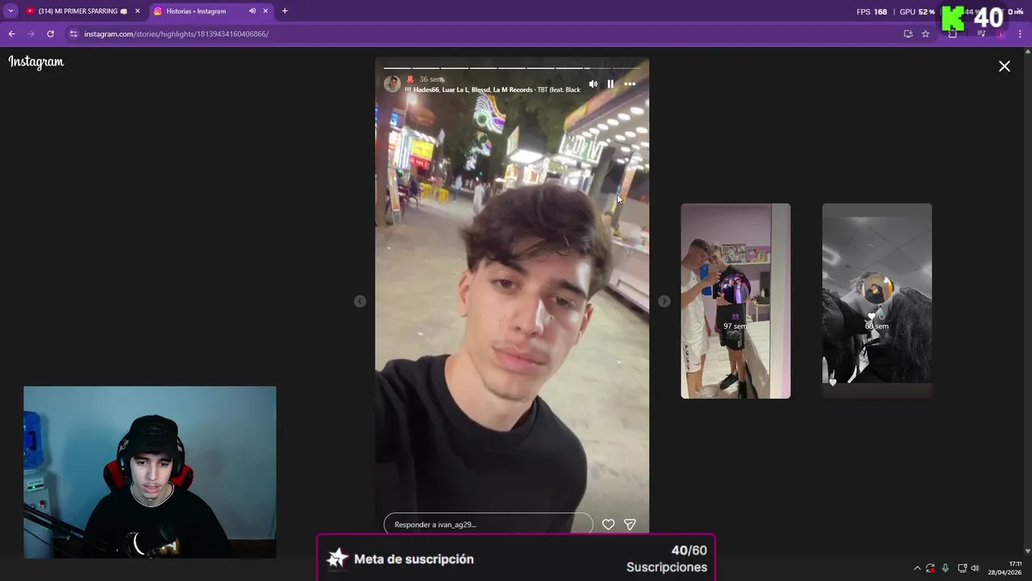The width and height of the screenshot is (1032, 581).
Task: Close the Historias Instagram tab
Action: click(265, 11)
